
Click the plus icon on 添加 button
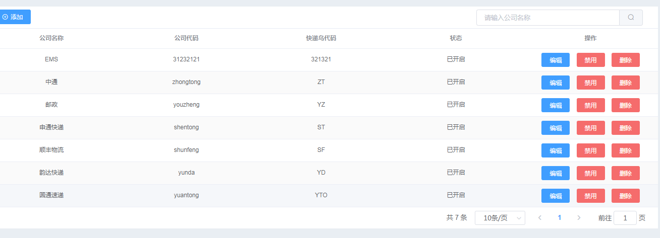coord(5,17)
